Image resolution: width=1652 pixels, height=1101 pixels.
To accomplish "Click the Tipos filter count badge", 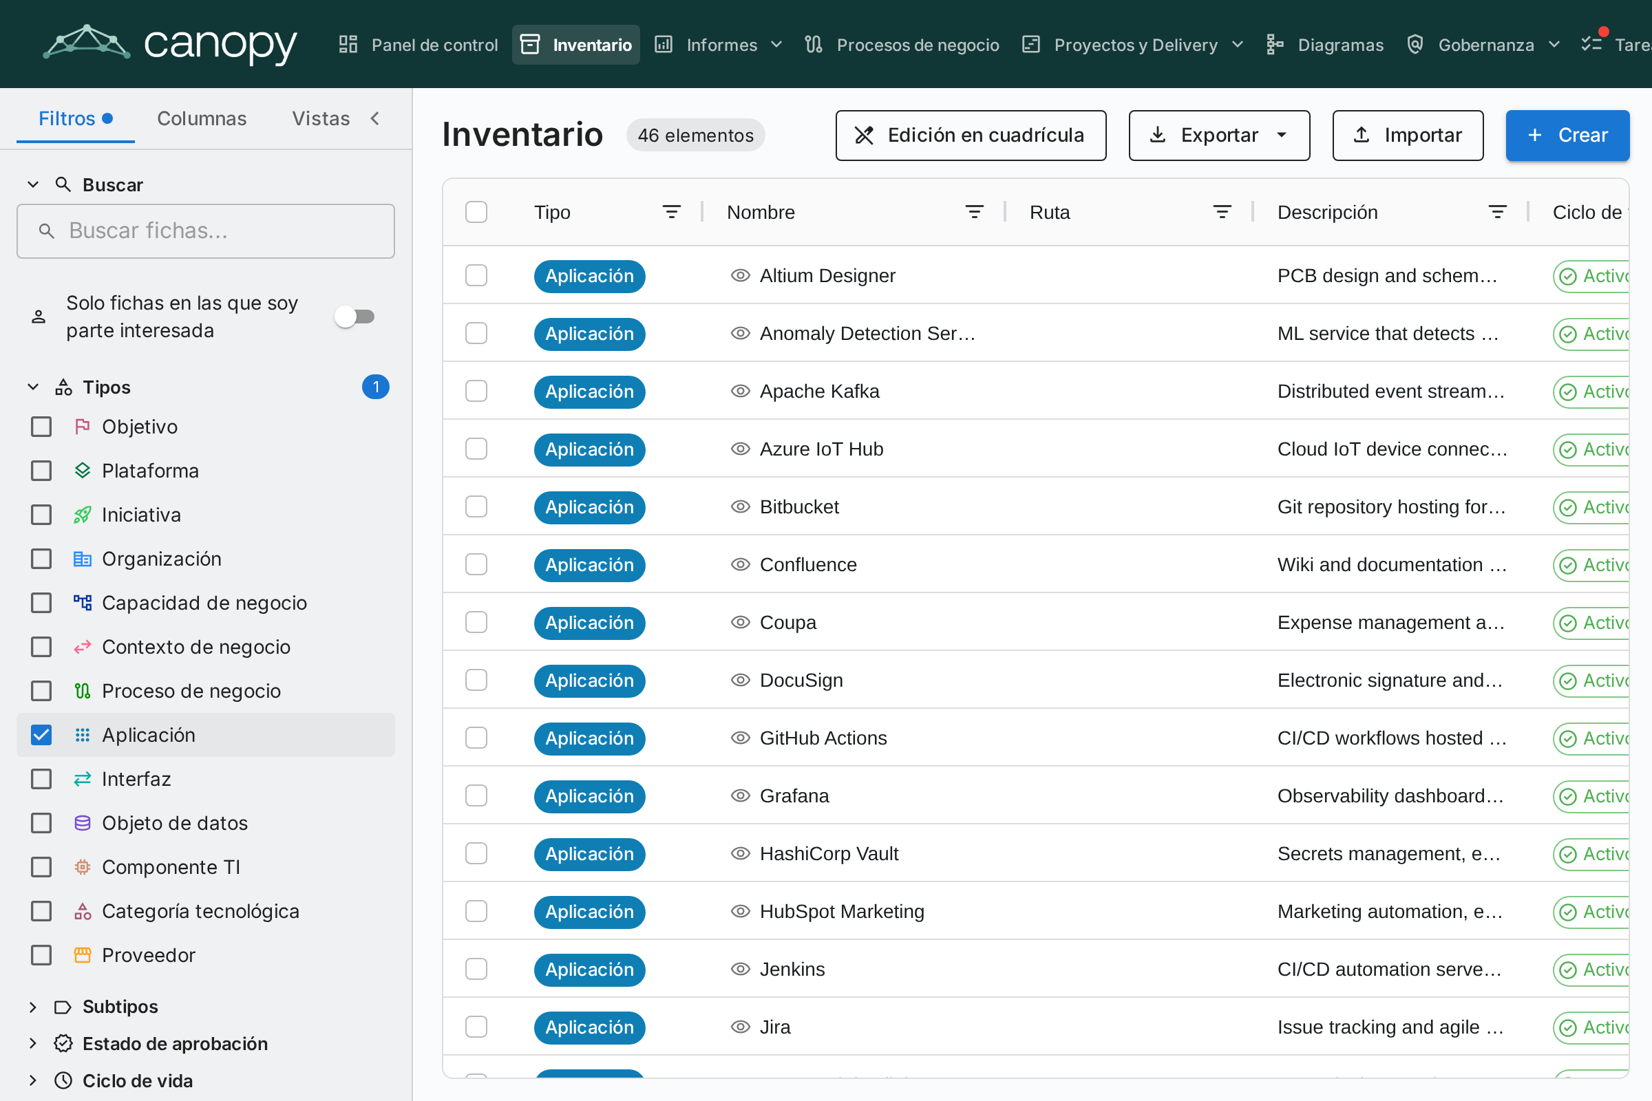I will pos(376,387).
